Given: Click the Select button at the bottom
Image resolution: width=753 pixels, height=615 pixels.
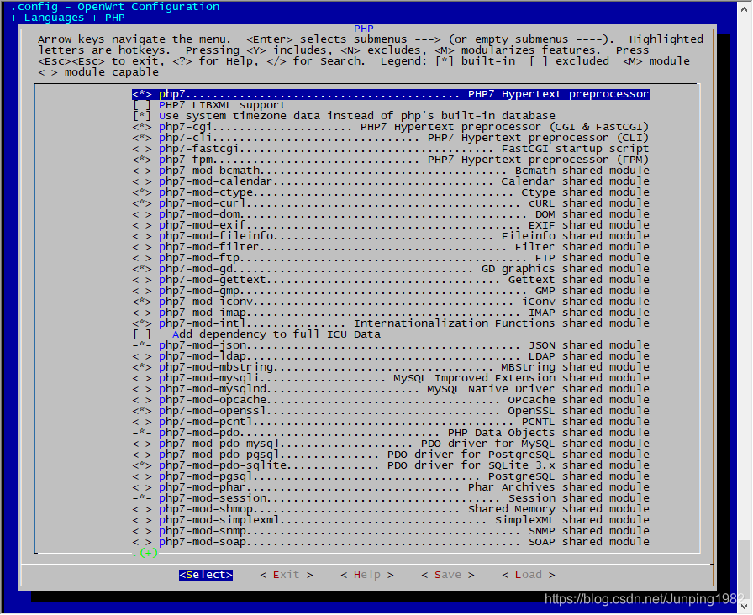Looking at the screenshot, I should [x=206, y=575].
